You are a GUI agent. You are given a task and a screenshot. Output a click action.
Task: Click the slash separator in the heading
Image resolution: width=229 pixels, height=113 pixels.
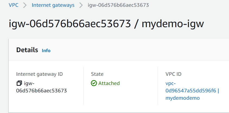[136, 24]
